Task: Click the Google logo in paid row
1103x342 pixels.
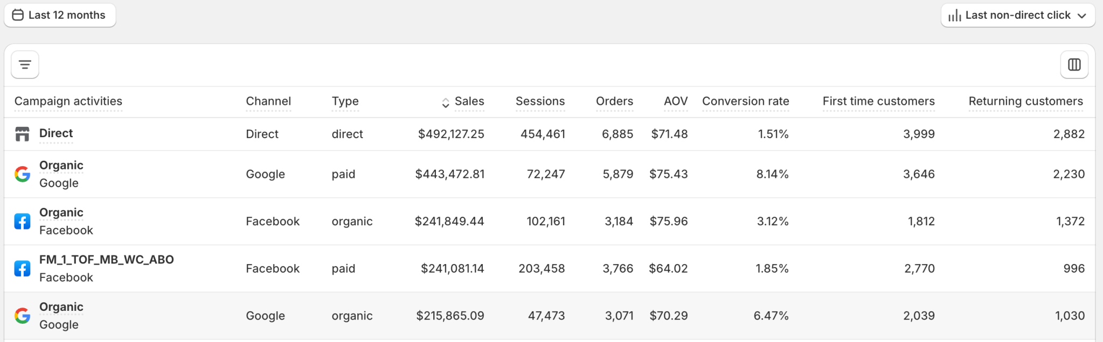Action: pos(22,174)
